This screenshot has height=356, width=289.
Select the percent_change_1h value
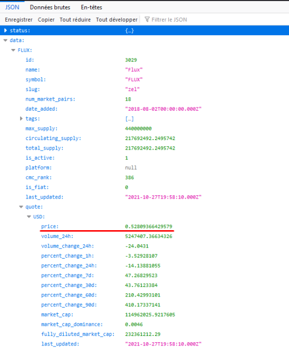click(x=141, y=256)
